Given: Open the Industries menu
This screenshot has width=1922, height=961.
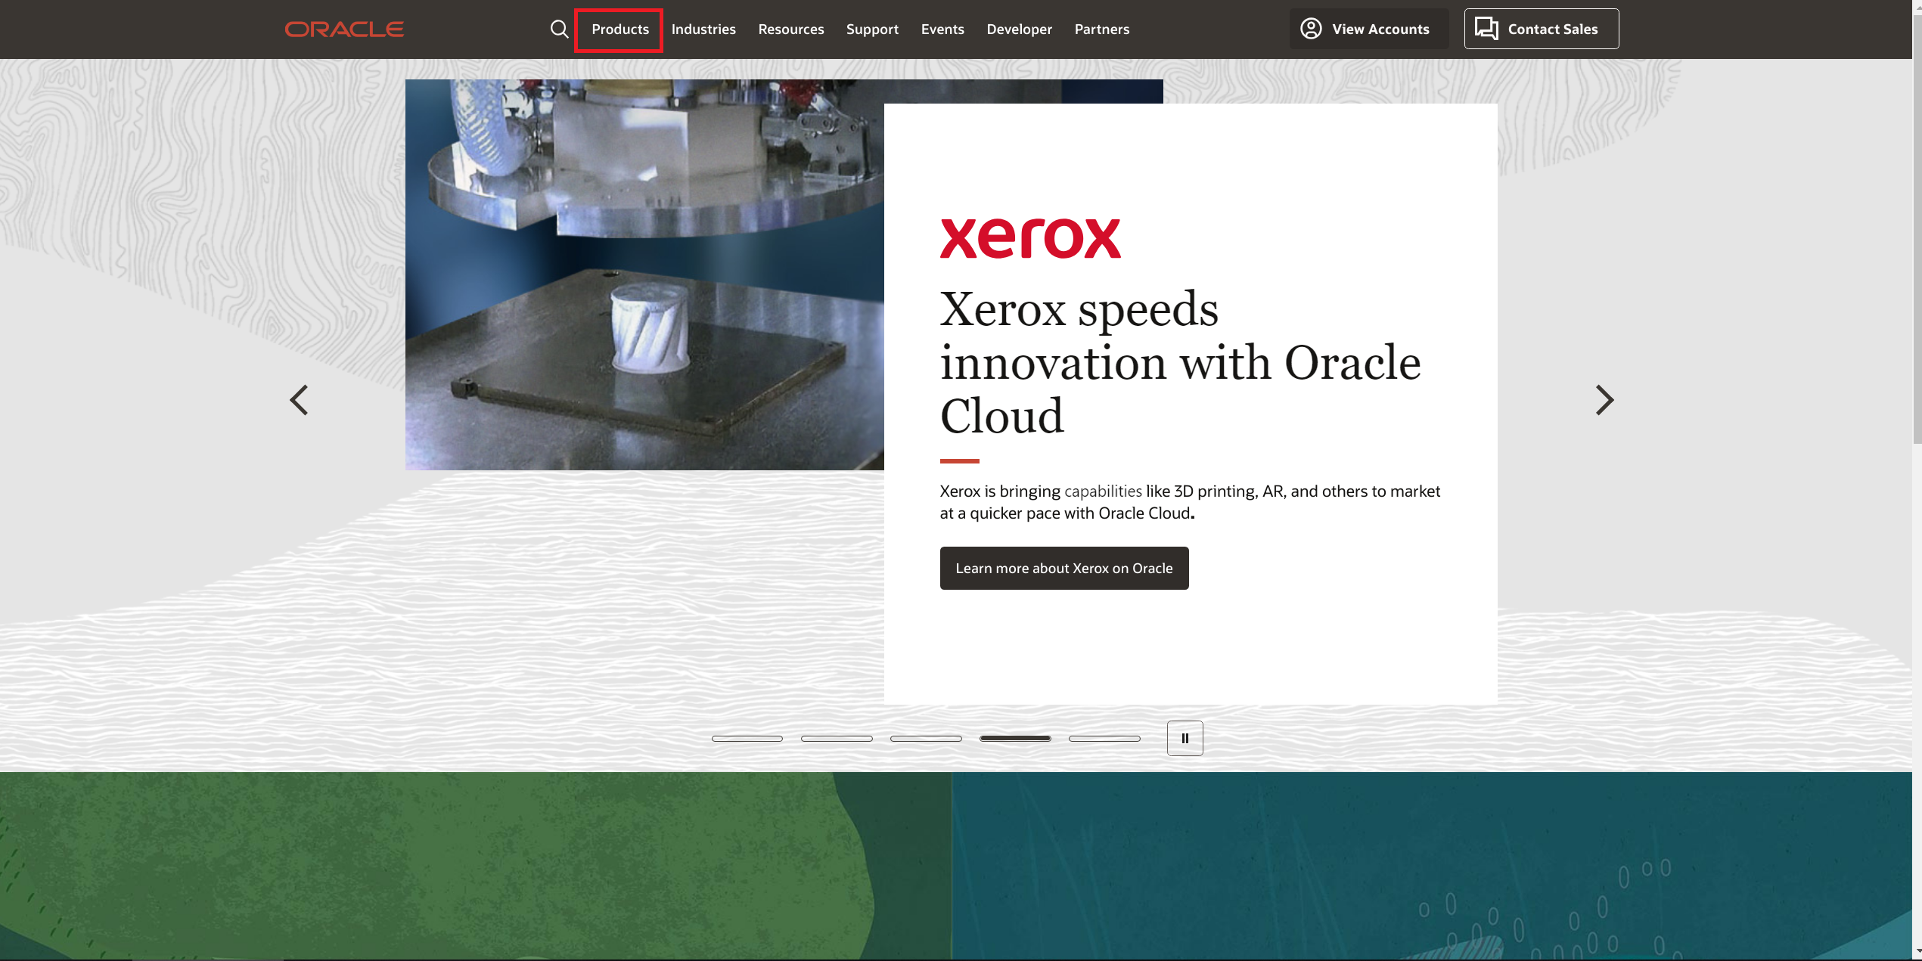Looking at the screenshot, I should (x=703, y=29).
